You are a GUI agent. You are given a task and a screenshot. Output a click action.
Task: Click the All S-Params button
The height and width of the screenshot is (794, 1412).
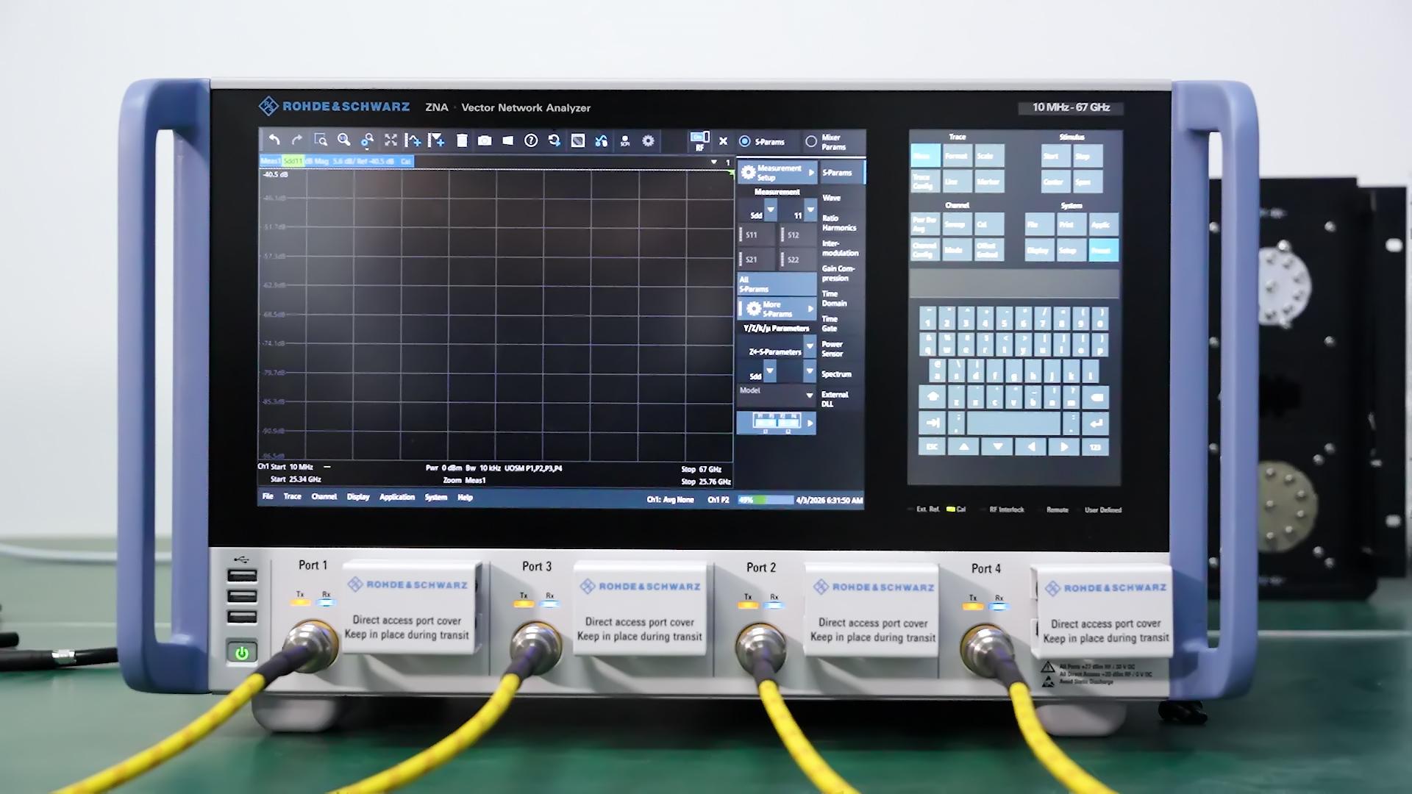tap(777, 285)
